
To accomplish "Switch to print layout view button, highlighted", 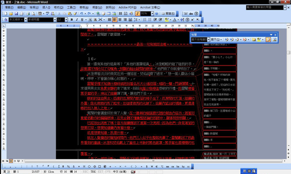I will [11, 161].
